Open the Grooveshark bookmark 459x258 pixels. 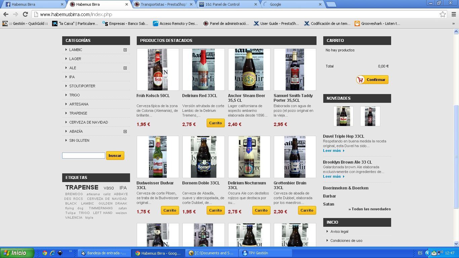[377, 24]
